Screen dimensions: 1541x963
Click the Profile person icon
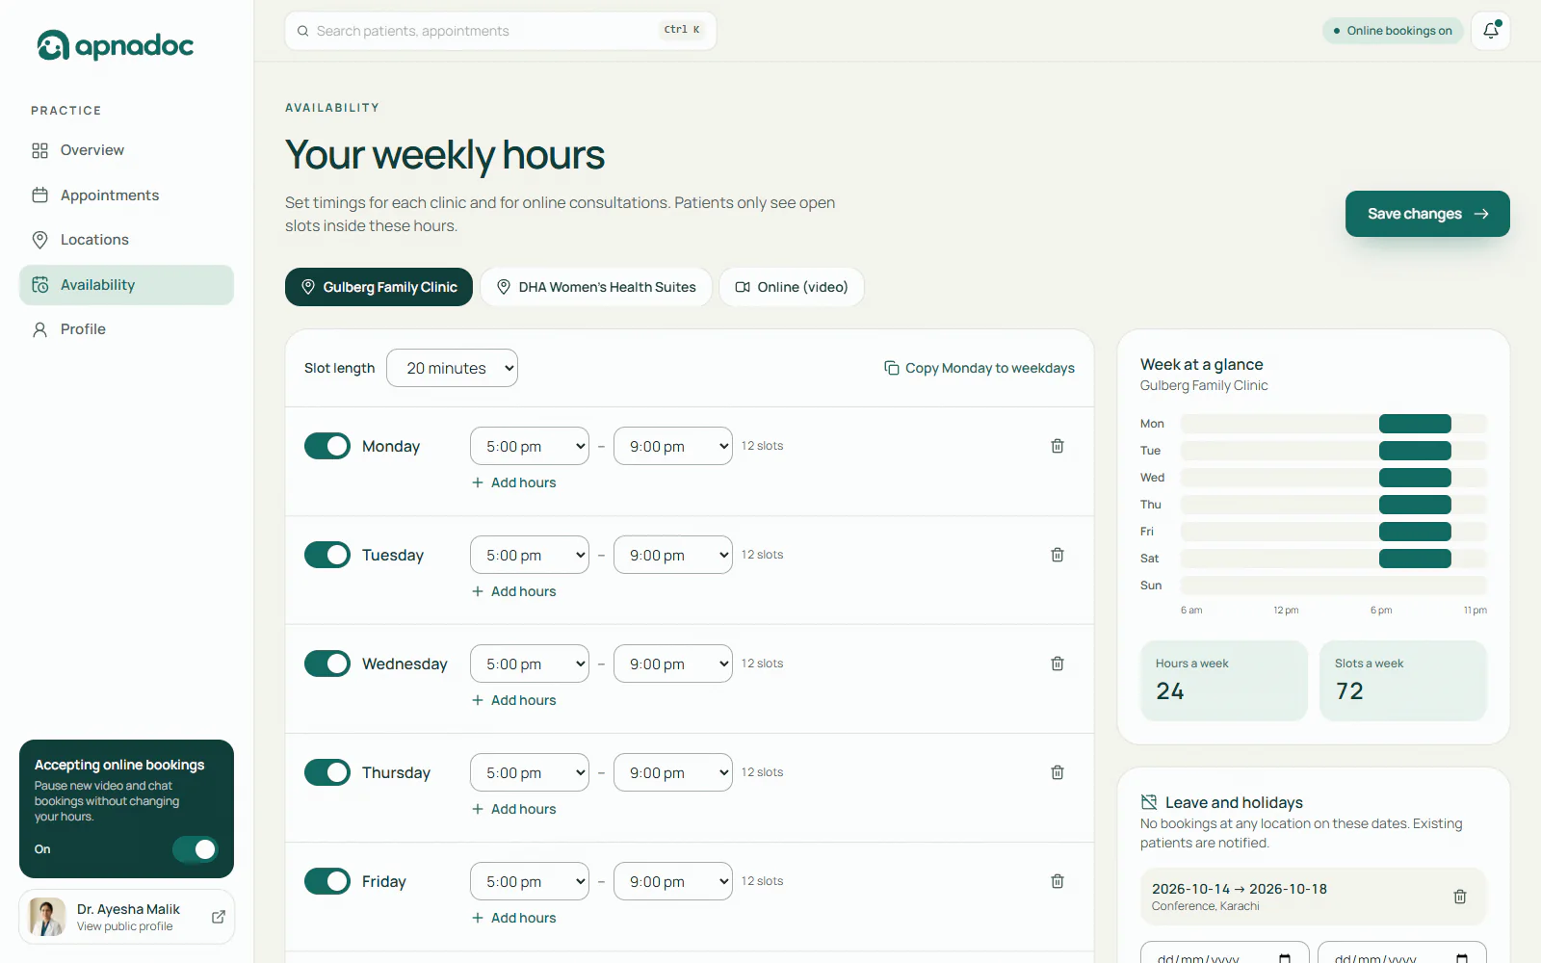tap(39, 329)
